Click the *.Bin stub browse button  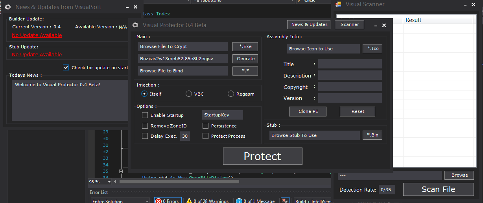(372, 135)
